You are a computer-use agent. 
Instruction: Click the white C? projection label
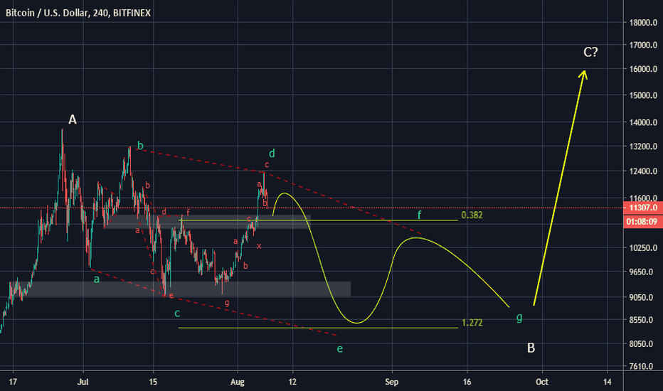[x=590, y=52]
